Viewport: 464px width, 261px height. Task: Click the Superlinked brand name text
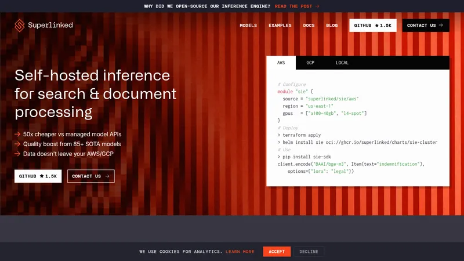50,25
